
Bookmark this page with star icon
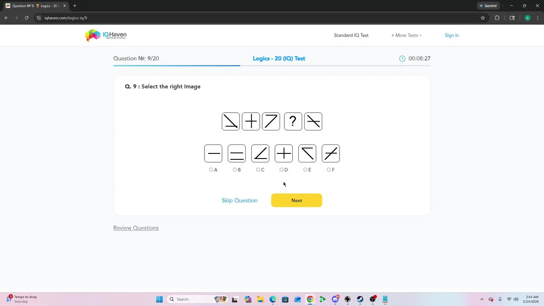(x=483, y=18)
